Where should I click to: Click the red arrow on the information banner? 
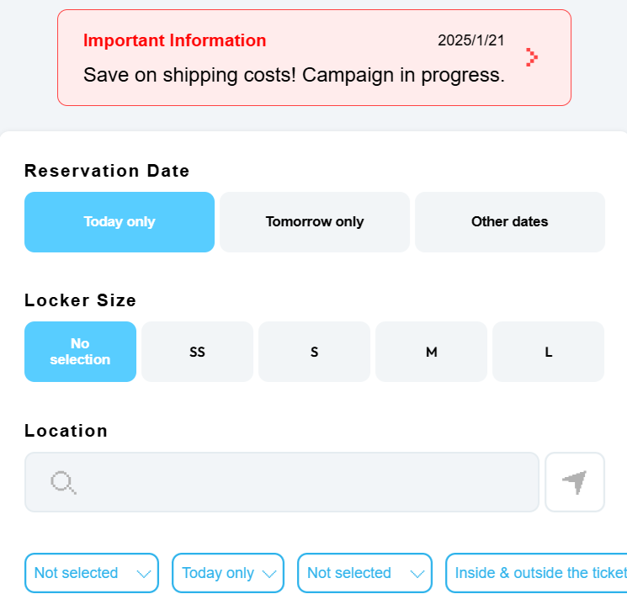point(531,57)
